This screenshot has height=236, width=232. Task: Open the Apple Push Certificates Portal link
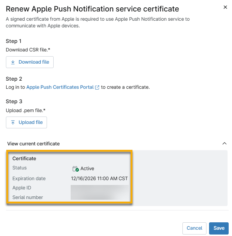(x=60, y=87)
